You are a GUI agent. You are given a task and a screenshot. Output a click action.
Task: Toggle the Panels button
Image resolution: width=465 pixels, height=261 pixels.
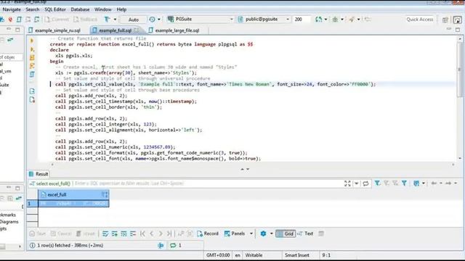point(235,233)
